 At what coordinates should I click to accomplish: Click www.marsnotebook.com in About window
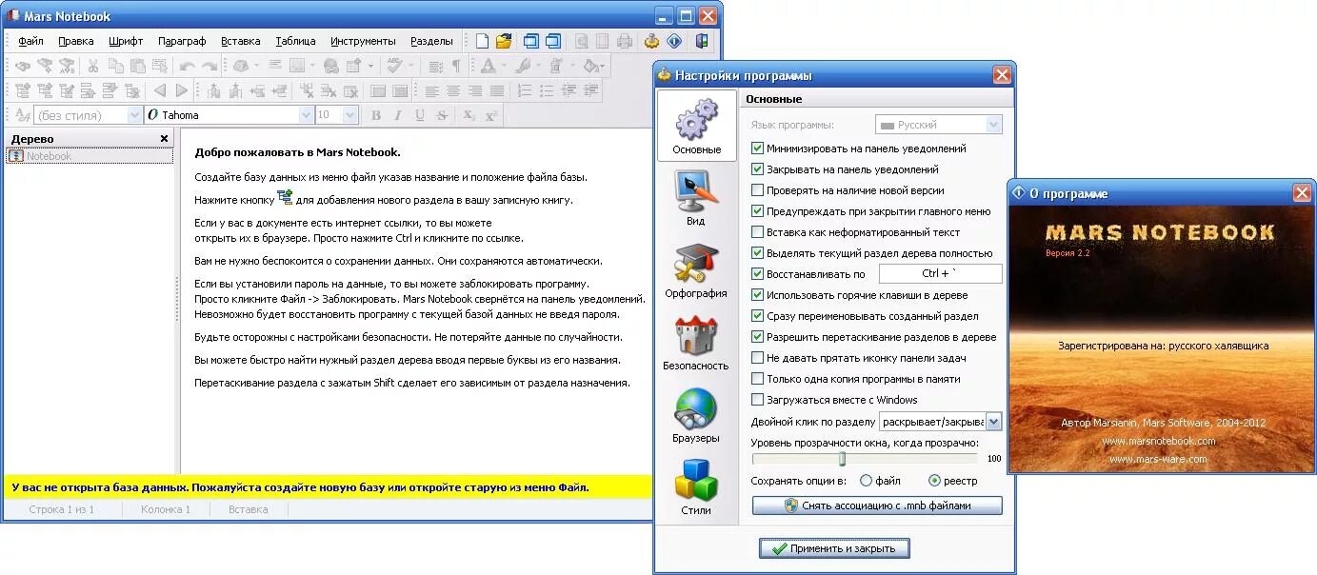tap(1158, 441)
